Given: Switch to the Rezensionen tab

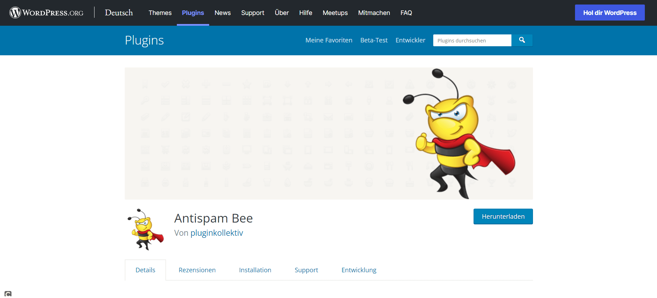Looking at the screenshot, I should [197, 270].
